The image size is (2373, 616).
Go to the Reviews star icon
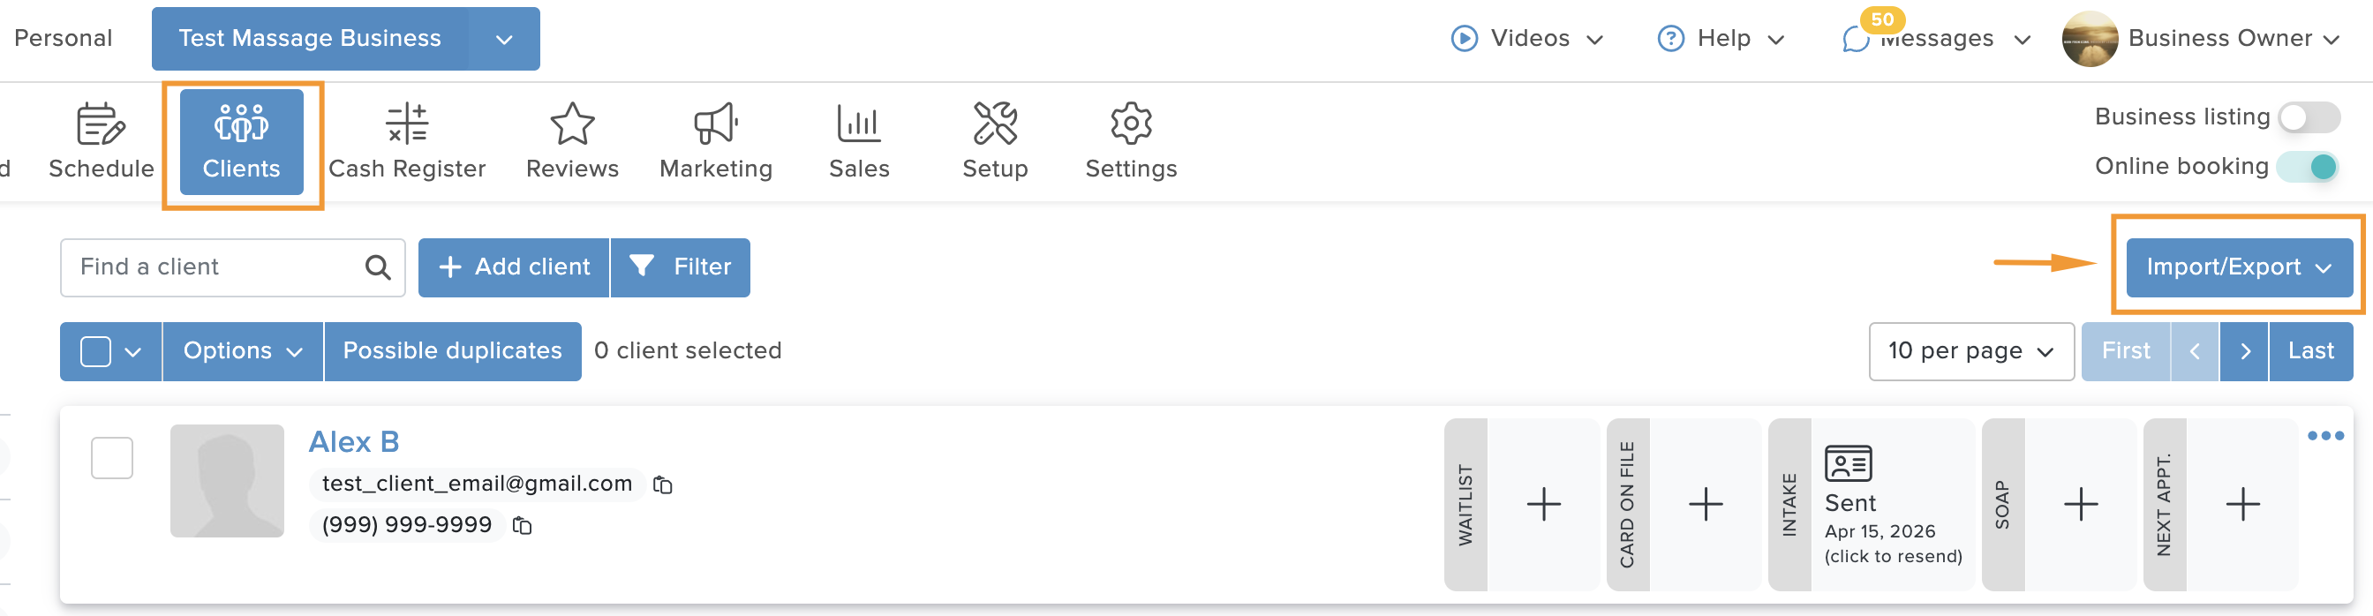coord(572,124)
